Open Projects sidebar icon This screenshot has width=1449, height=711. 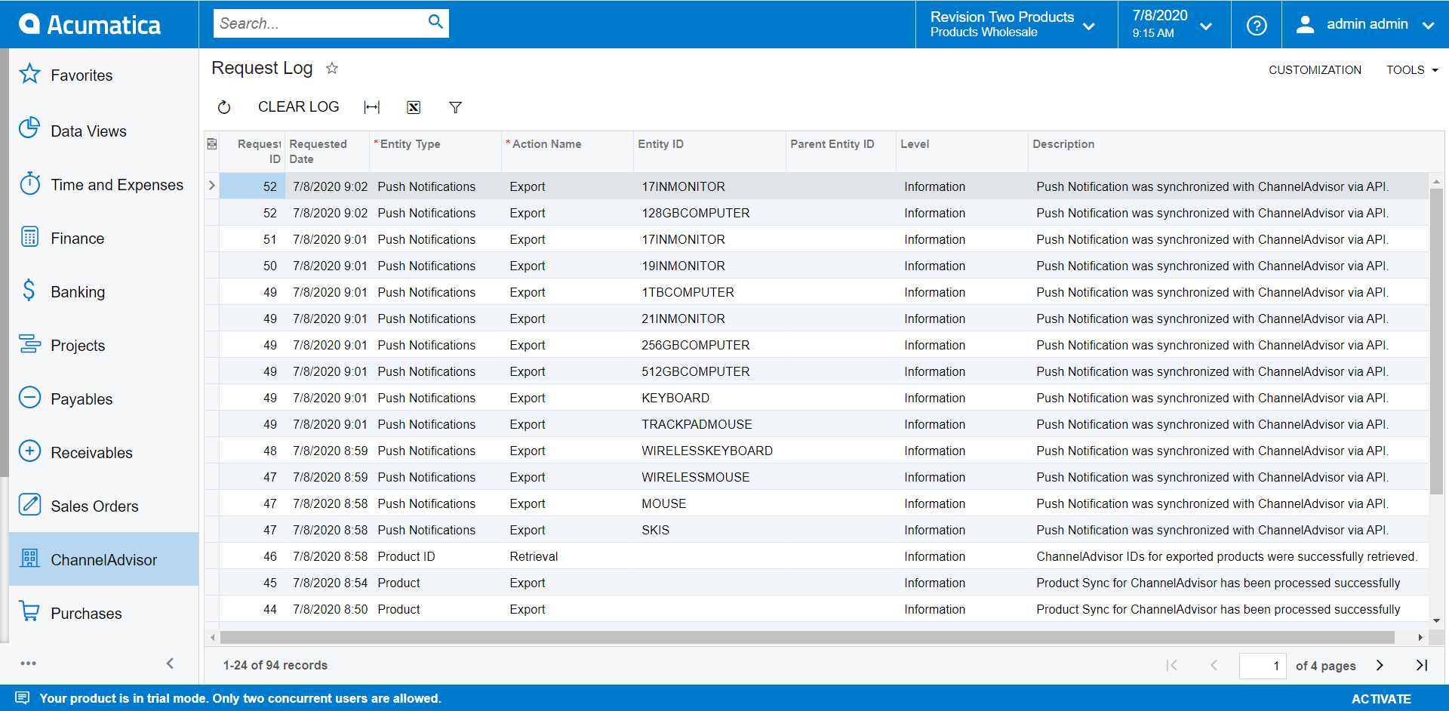[29, 344]
